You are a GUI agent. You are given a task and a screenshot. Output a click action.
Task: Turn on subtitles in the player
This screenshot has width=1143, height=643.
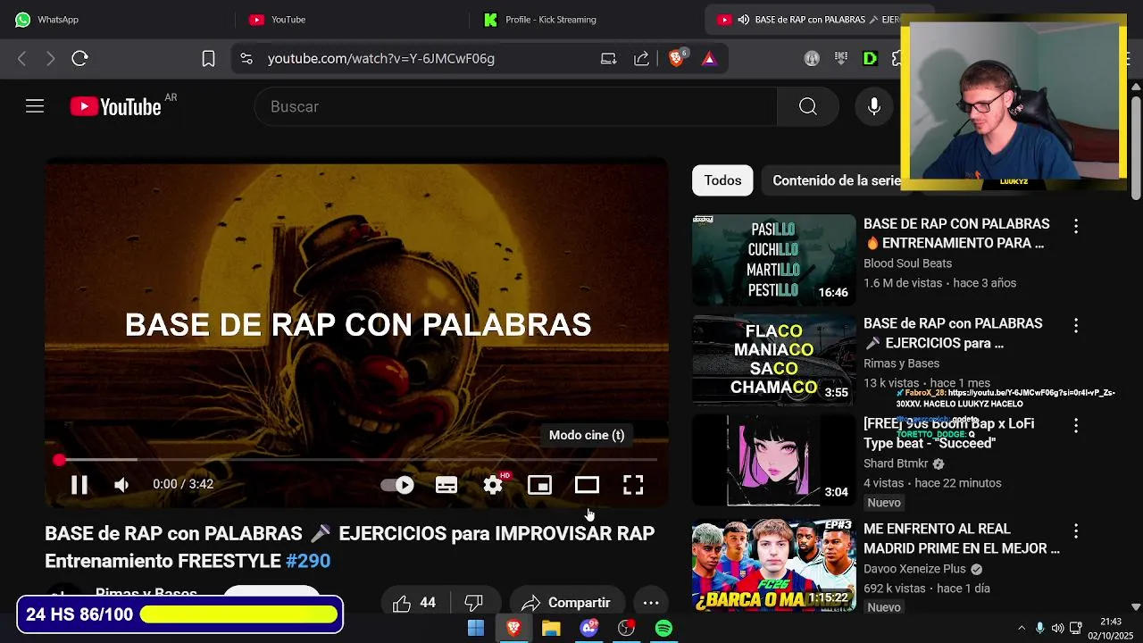click(x=446, y=485)
